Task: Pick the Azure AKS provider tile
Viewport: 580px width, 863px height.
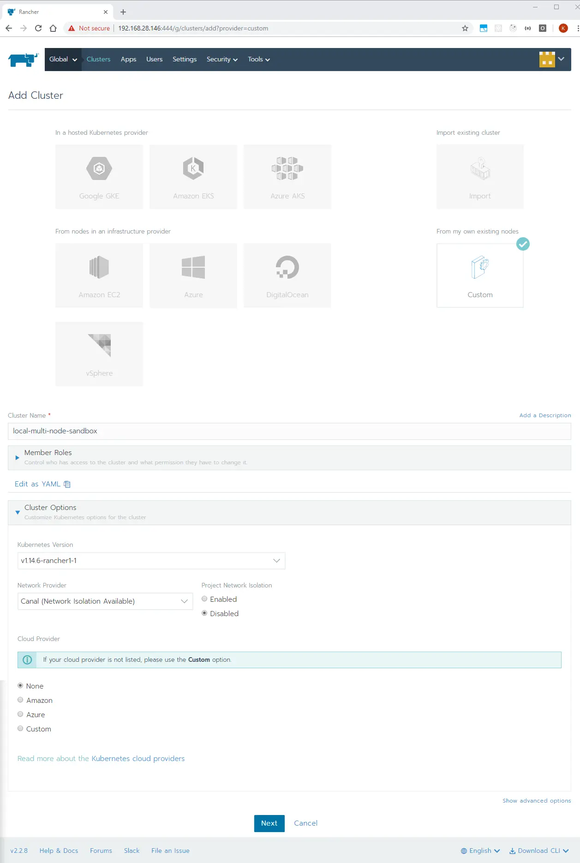Action: (287, 177)
